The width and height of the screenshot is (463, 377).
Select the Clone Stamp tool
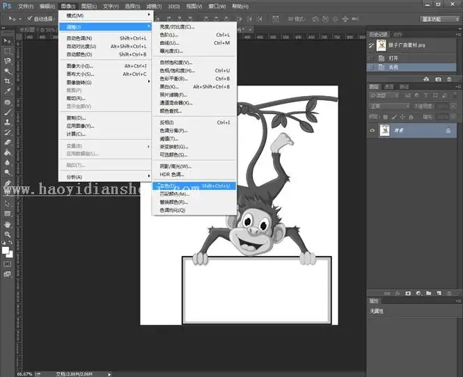(x=8, y=122)
